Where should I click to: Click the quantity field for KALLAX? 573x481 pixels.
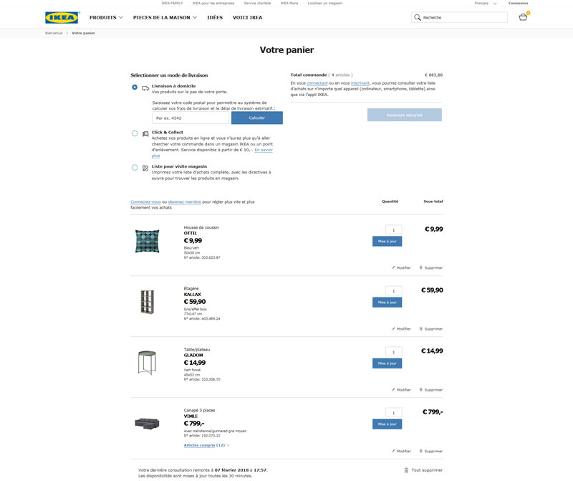click(393, 291)
